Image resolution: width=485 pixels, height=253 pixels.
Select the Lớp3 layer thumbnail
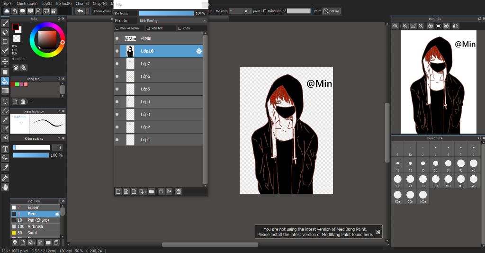point(130,115)
